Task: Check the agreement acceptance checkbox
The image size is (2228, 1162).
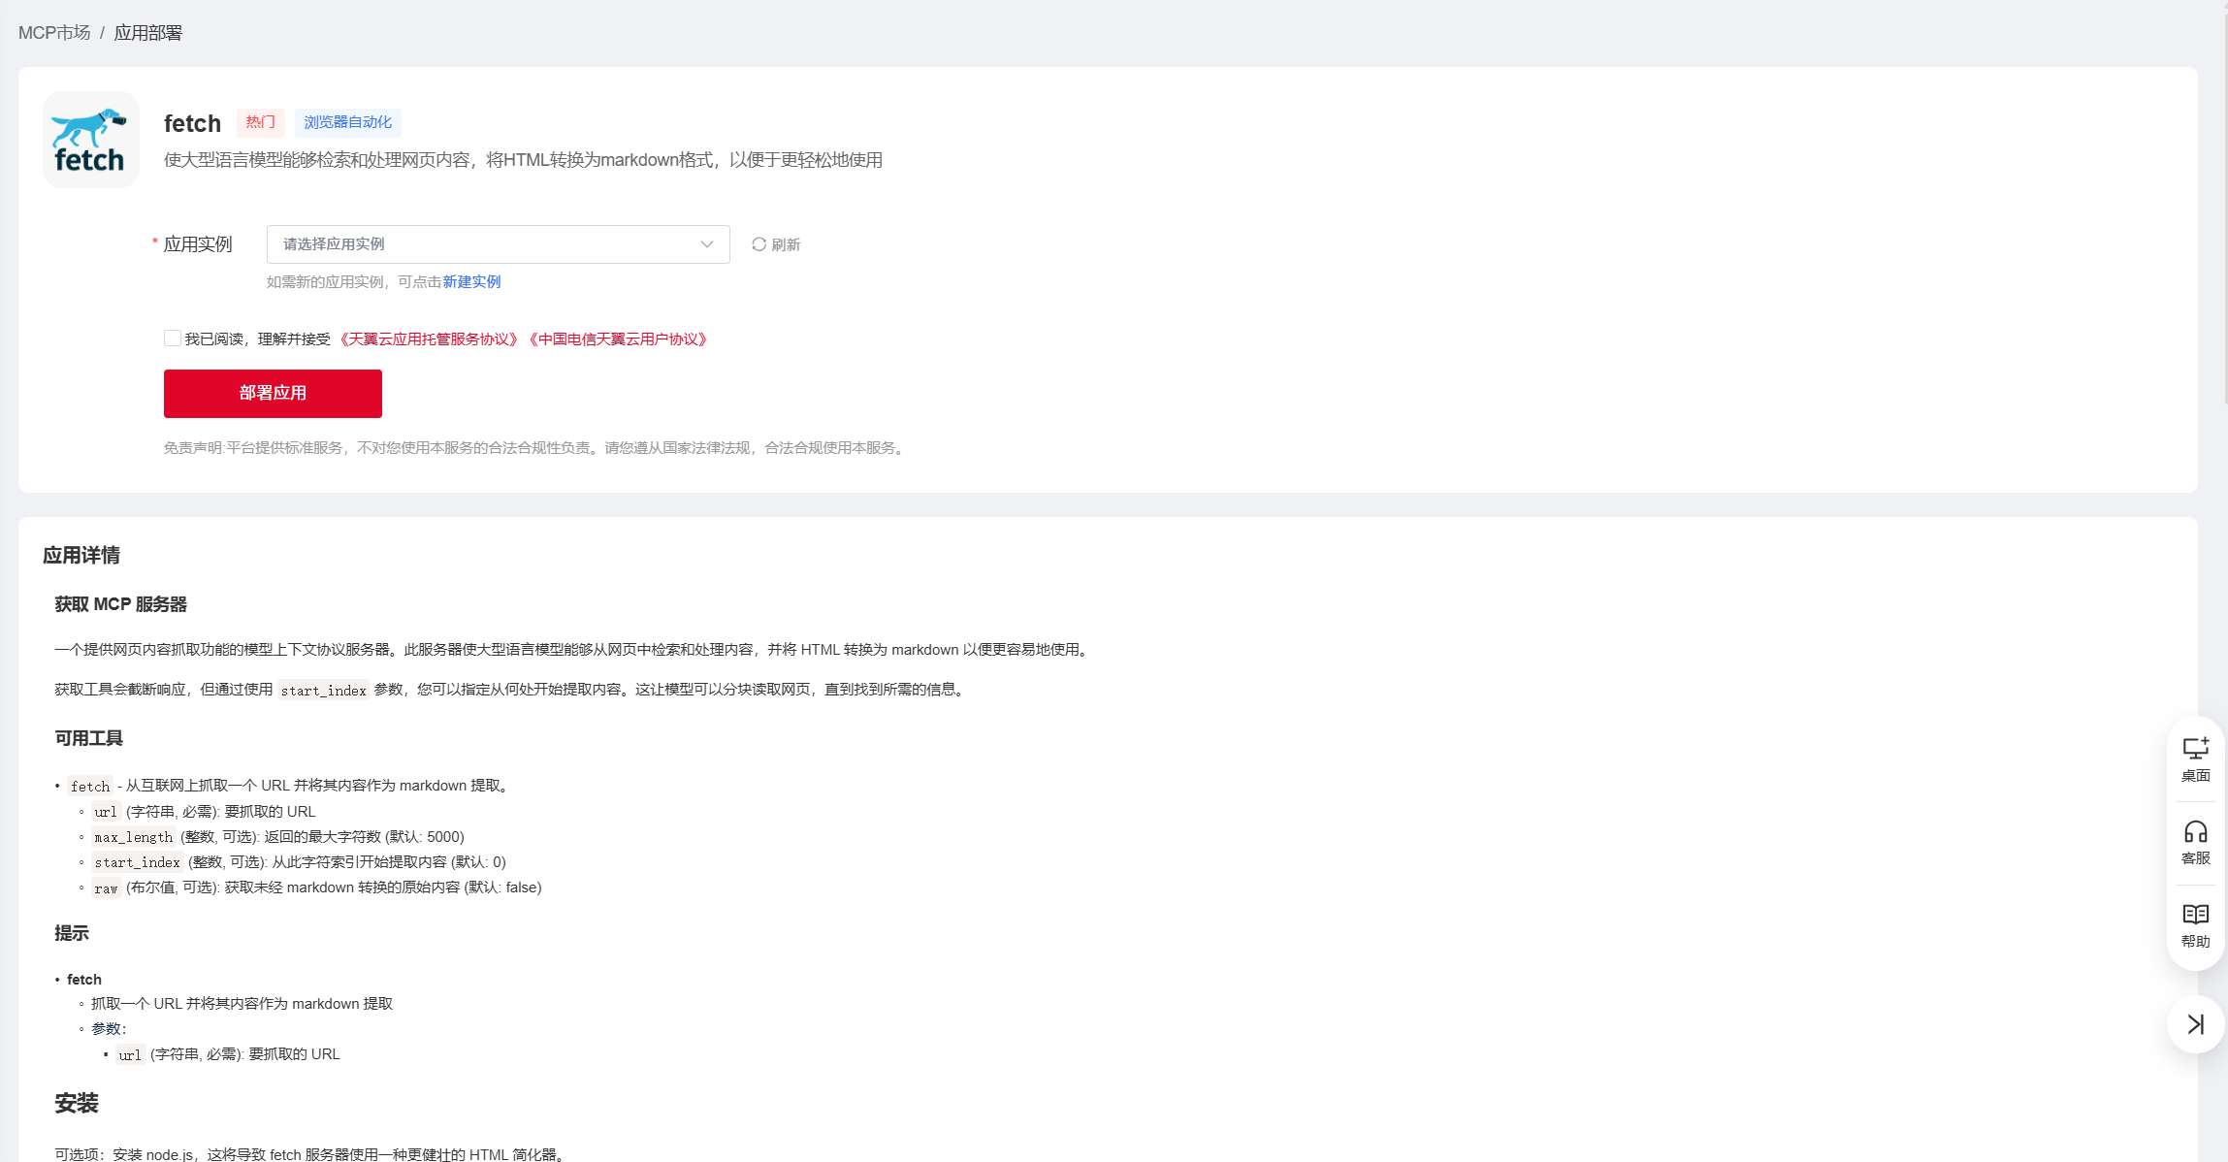Action: (173, 339)
